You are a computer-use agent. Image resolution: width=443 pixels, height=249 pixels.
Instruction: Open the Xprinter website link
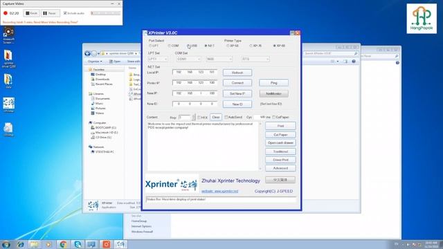219,191
